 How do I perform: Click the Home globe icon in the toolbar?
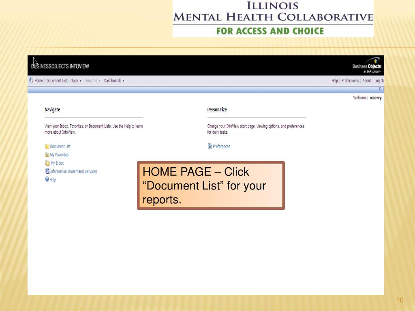(31, 81)
